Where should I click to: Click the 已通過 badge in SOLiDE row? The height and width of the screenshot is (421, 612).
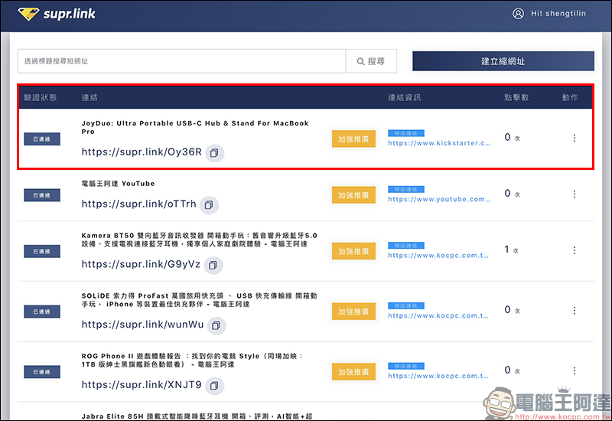(x=42, y=312)
